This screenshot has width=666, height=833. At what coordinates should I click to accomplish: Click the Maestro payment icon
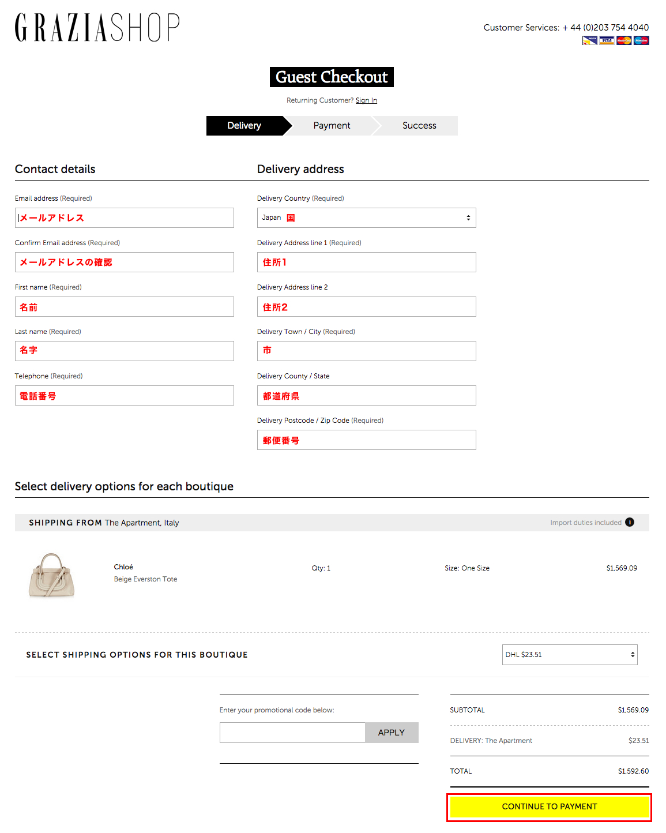[x=641, y=40]
